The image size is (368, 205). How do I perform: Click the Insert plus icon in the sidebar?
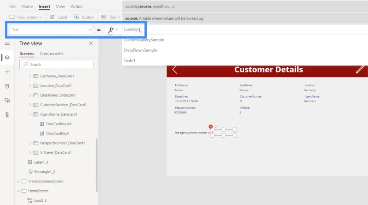click(x=7, y=72)
